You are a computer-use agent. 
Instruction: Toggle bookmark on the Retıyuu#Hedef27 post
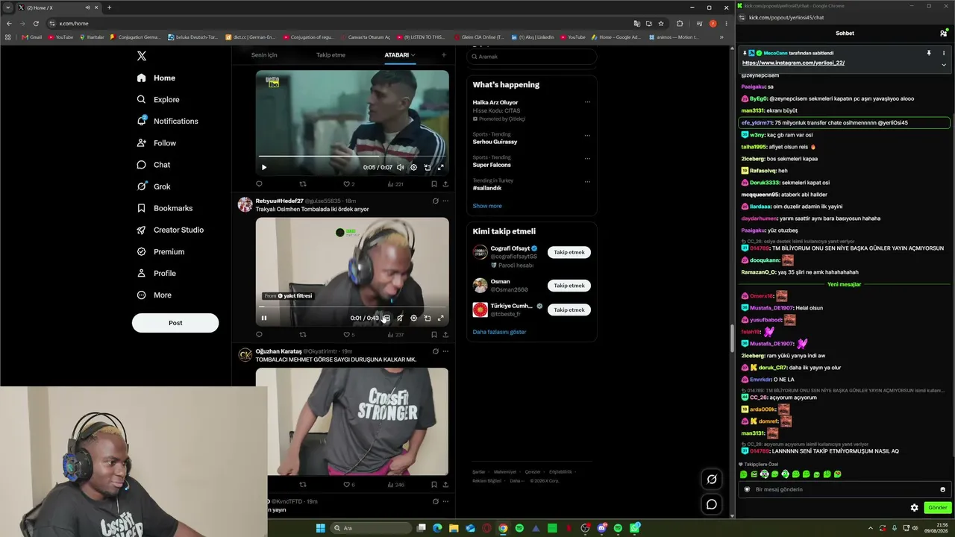click(x=433, y=335)
